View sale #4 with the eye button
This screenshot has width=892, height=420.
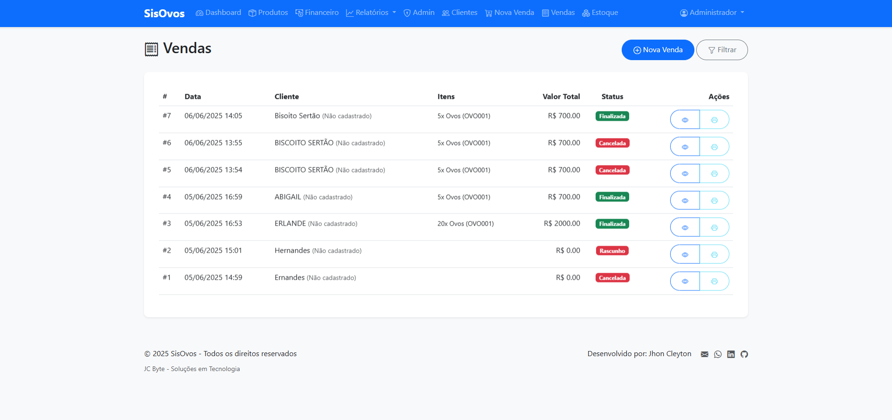[x=685, y=201]
